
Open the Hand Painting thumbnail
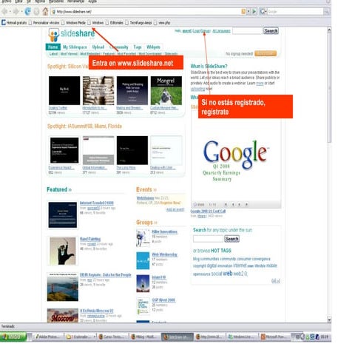click(x=63, y=251)
